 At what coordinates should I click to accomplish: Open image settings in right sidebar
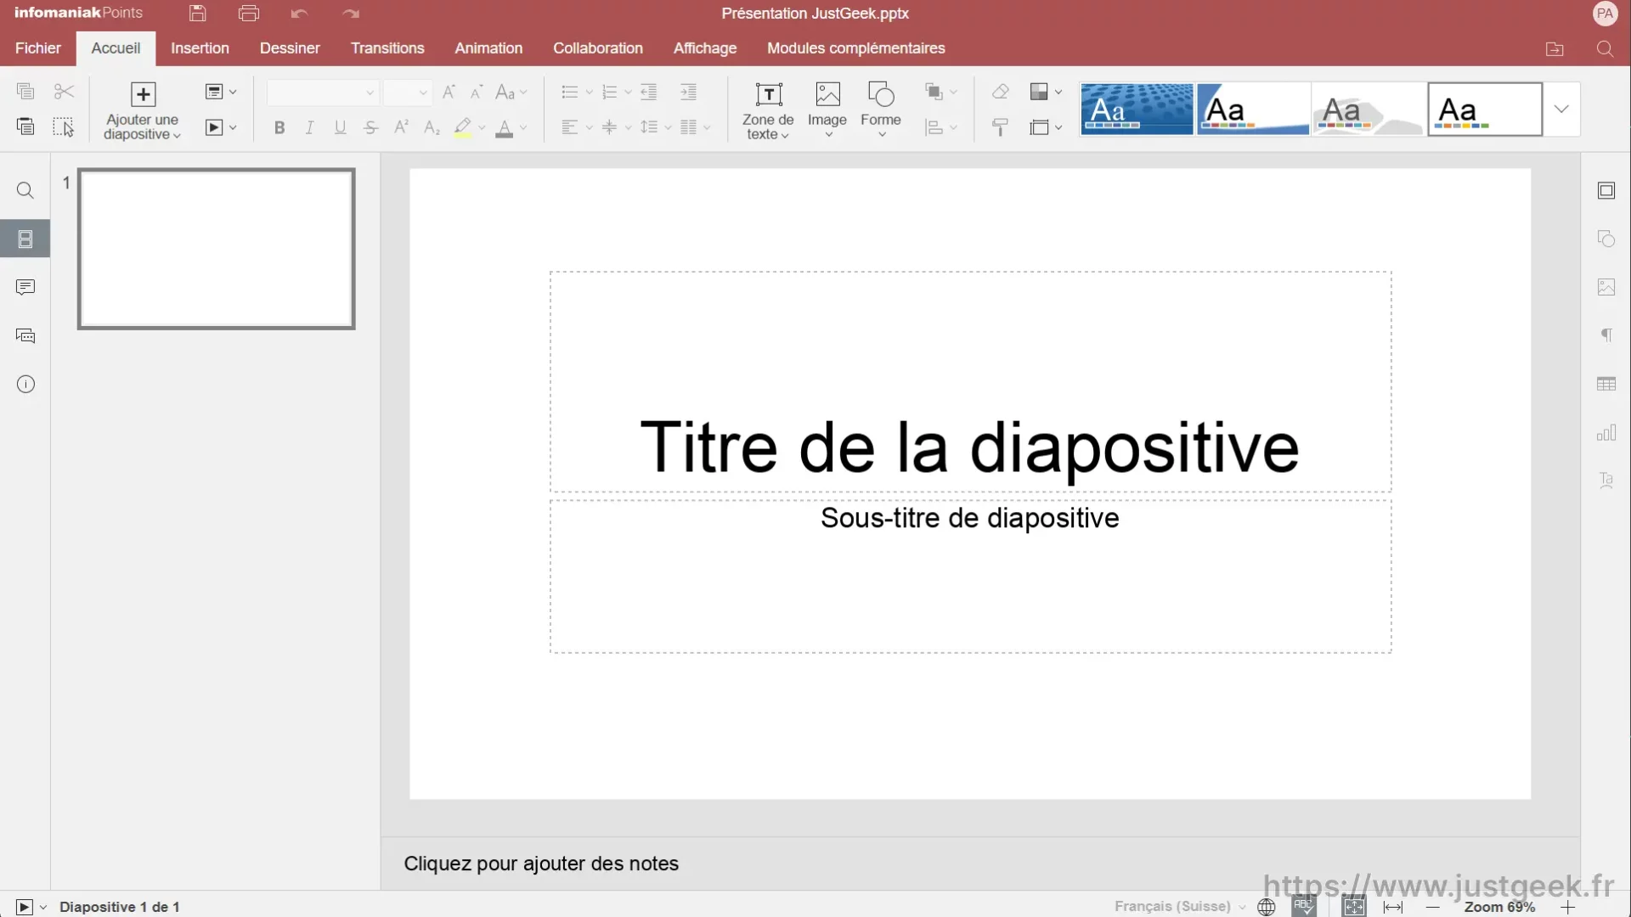pyautogui.click(x=1606, y=287)
